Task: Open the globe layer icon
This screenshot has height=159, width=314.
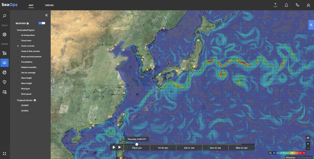Action: coord(4,73)
